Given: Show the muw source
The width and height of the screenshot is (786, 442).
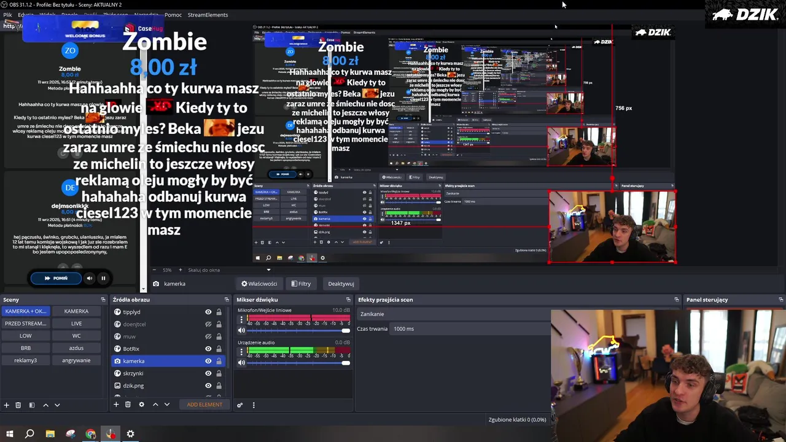Looking at the screenshot, I should pos(208,336).
